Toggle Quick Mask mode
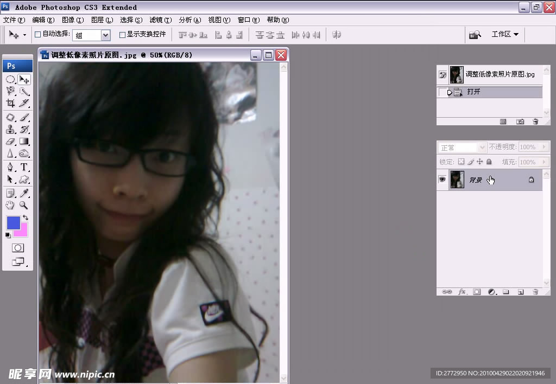The image size is (556, 384). click(18, 248)
